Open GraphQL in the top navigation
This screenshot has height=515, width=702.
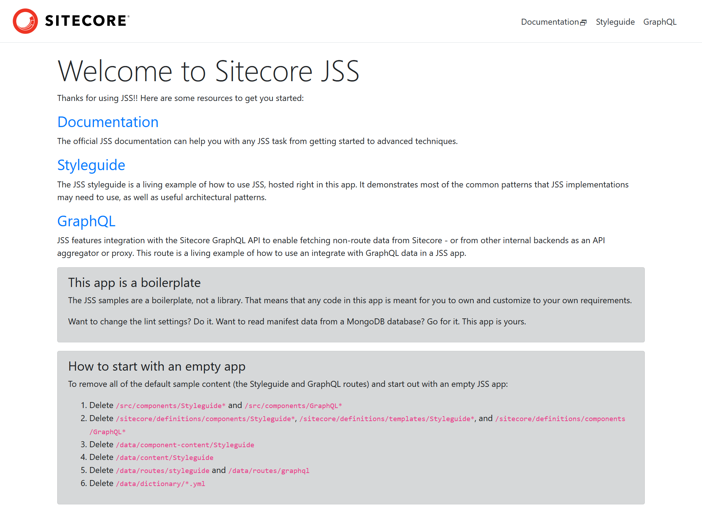[x=660, y=22]
